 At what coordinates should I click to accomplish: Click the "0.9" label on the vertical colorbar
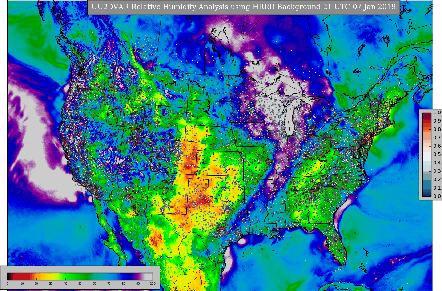coord(437,121)
